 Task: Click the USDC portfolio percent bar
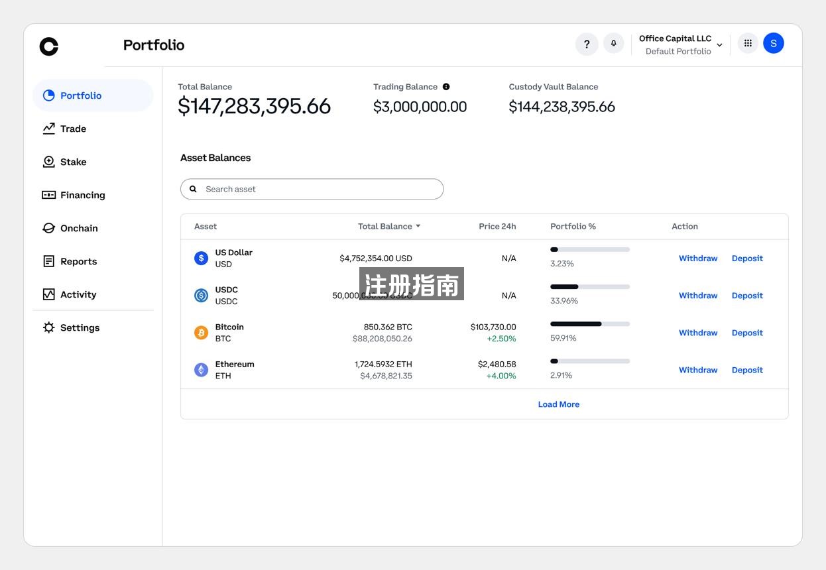[x=590, y=286]
